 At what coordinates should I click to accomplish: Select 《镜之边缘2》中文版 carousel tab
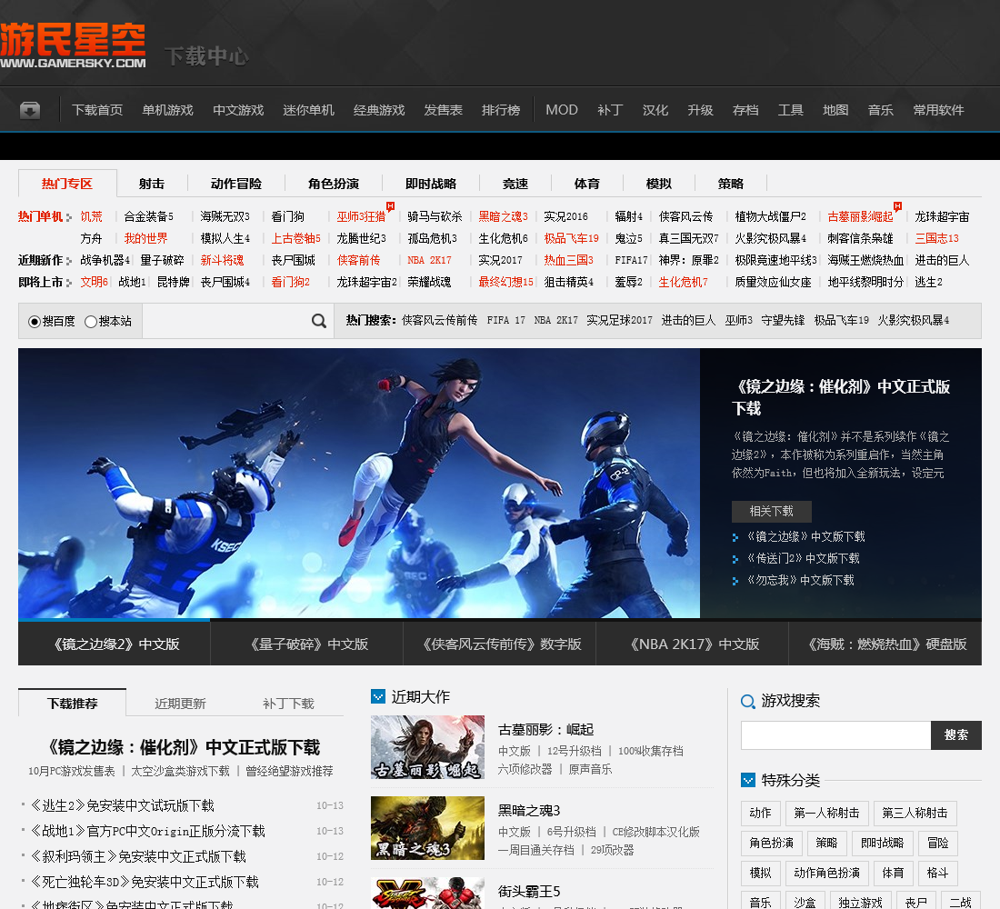coord(115,644)
